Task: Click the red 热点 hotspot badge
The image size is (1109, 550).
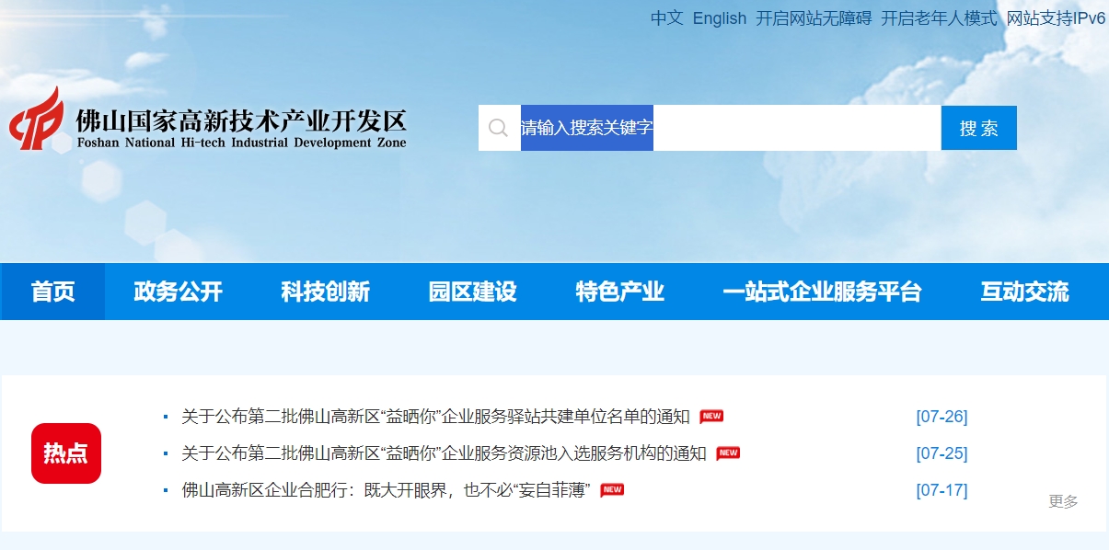Action: (x=65, y=453)
